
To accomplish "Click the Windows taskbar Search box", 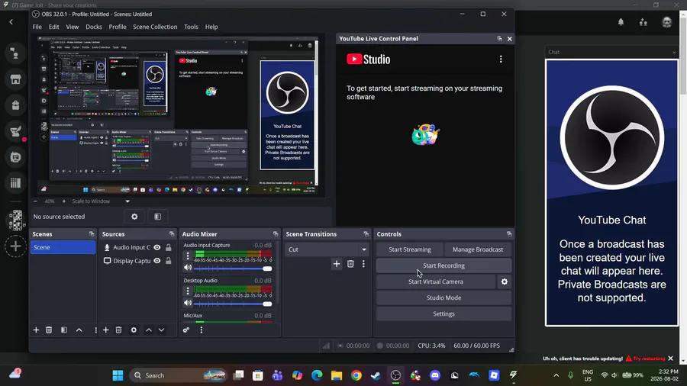I will tap(179, 375).
